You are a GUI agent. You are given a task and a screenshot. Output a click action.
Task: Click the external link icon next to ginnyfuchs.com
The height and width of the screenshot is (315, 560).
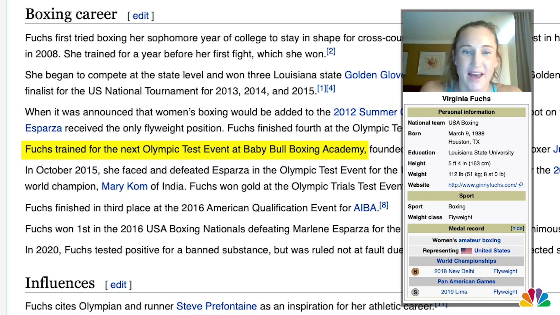520,185
